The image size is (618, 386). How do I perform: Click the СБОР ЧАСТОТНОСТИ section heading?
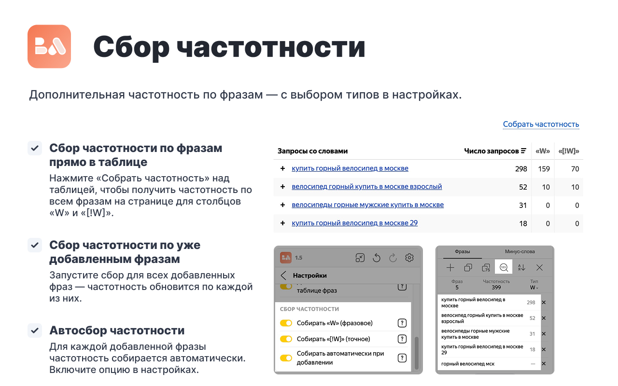[309, 309]
